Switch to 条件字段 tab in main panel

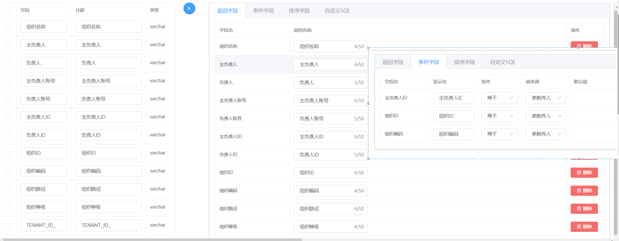(263, 11)
